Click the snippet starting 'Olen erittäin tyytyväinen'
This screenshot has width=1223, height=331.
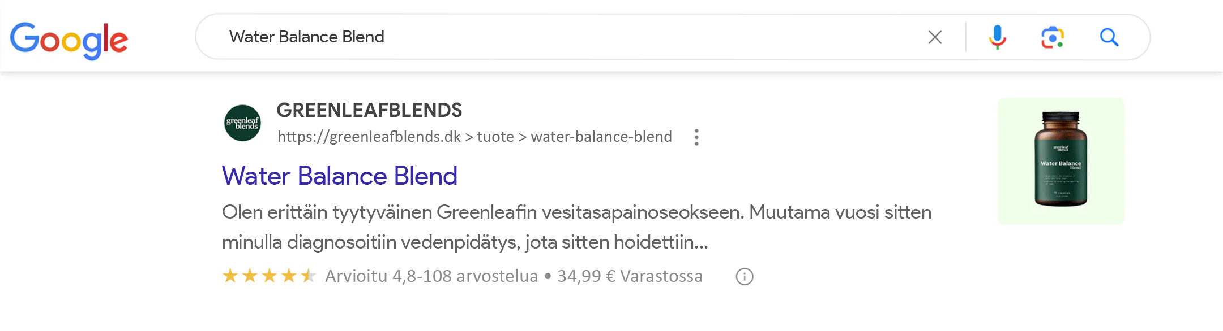coord(576,212)
